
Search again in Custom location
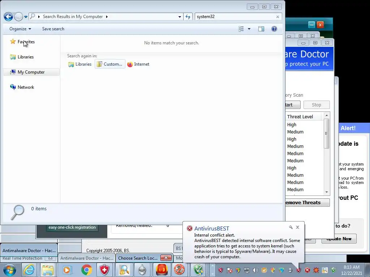click(110, 64)
